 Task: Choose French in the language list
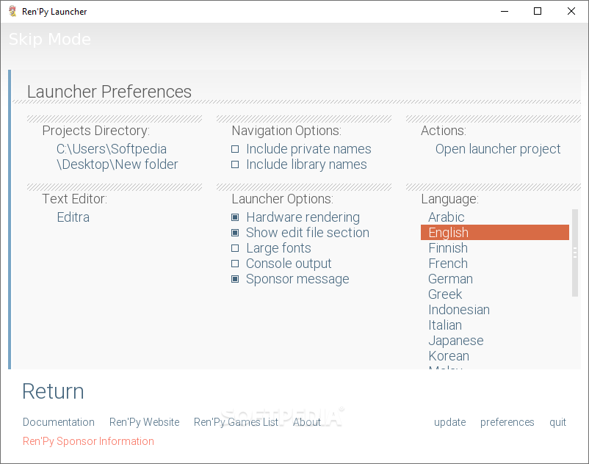click(448, 263)
